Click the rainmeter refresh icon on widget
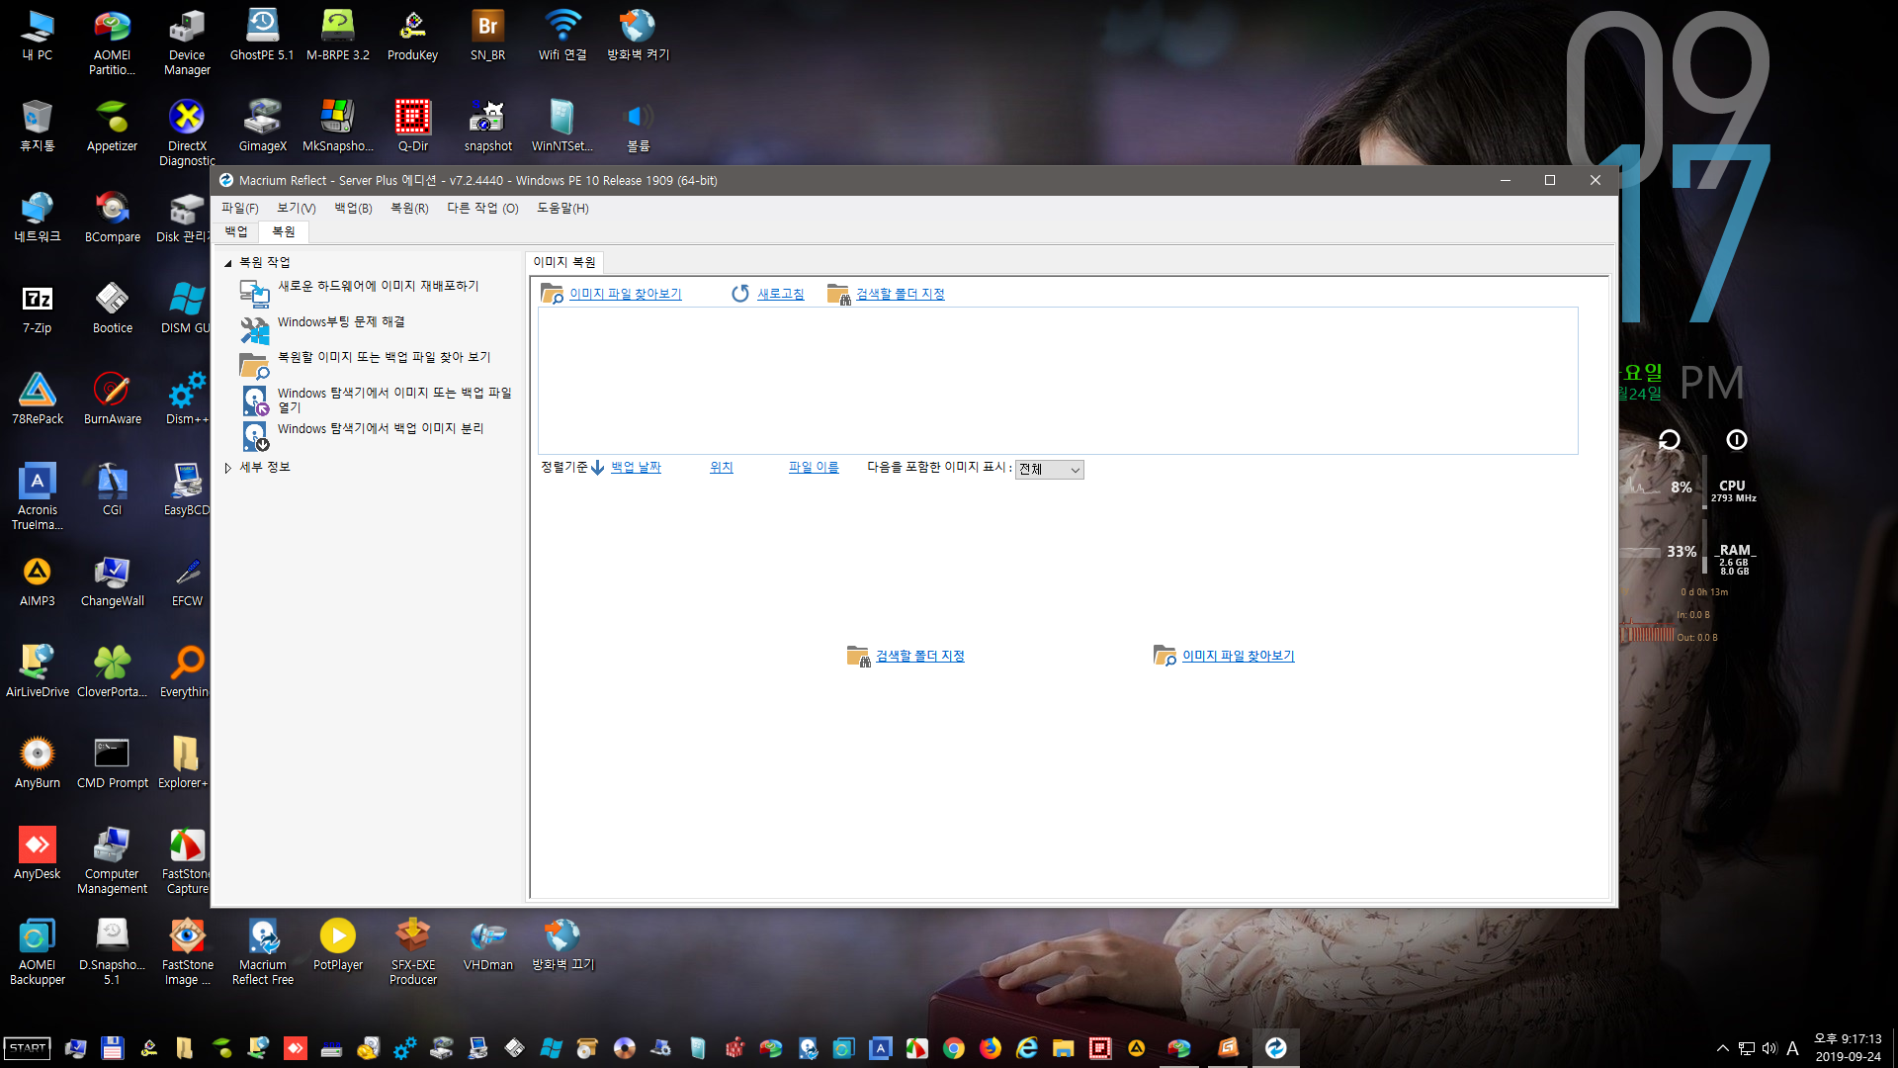Viewport: 1898px width, 1068px height. tap(1669, 439)
